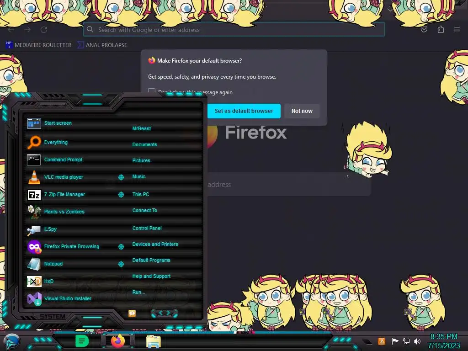Check "Don't show this message again" box
Screen dimensions: 468x351
coord(152,91)
